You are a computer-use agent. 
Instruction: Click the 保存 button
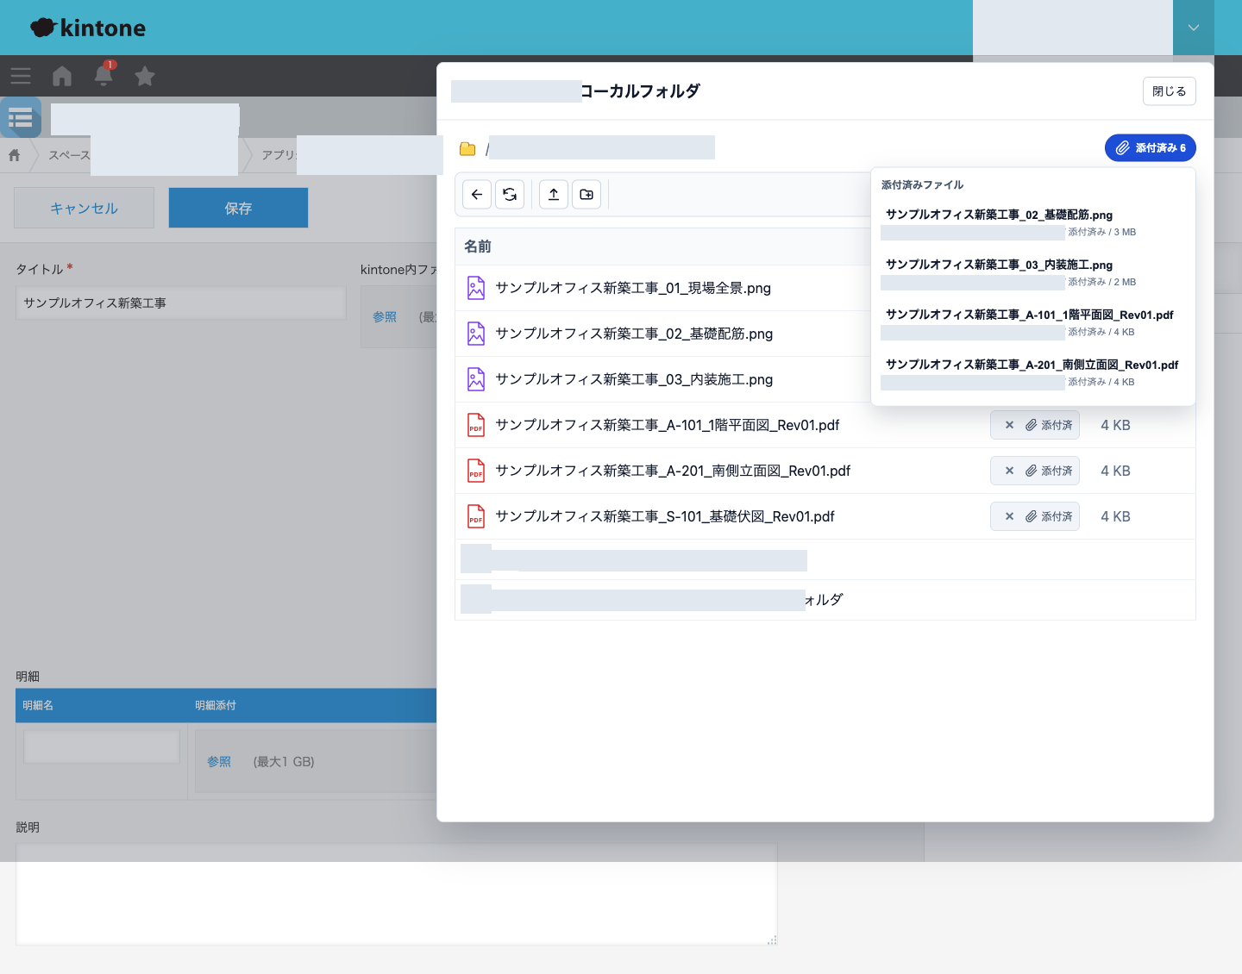point(238,208)
